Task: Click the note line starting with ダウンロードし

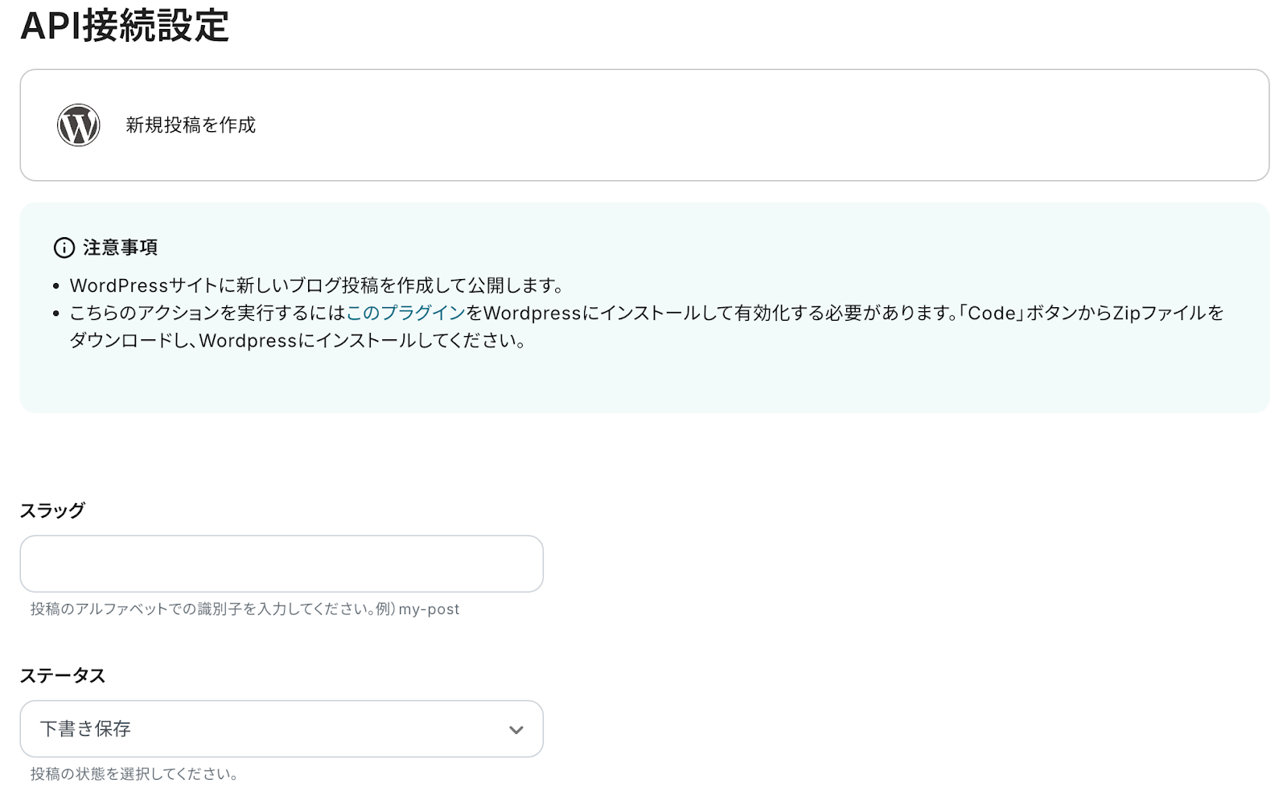Action: coord(298,340)
